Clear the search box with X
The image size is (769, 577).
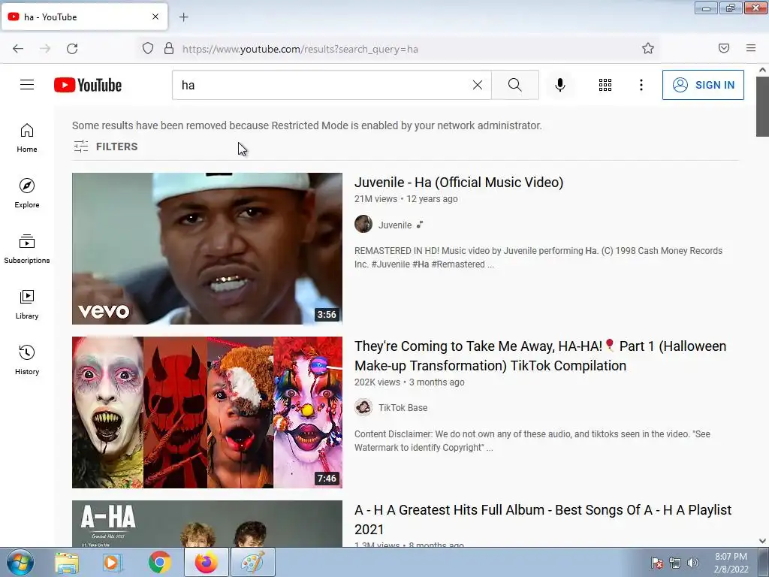477,85
